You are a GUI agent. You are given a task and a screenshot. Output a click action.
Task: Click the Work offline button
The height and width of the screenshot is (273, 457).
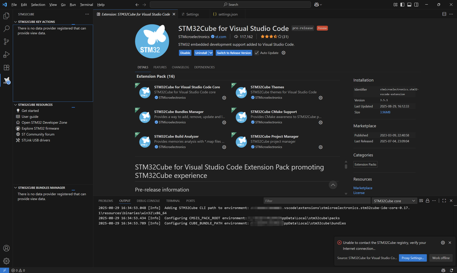tap(441, 258)
